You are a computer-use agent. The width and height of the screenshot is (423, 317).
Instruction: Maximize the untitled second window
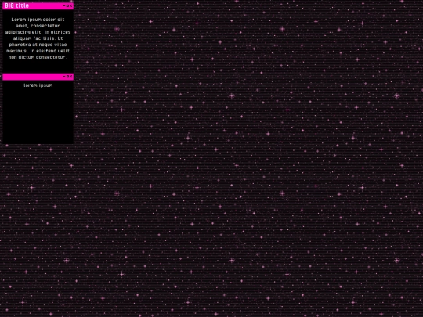pyautogui.click(x=67, y=77)
